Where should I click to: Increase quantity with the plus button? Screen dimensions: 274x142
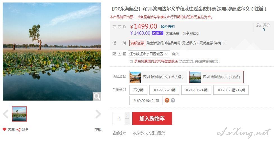click(127, 116)
